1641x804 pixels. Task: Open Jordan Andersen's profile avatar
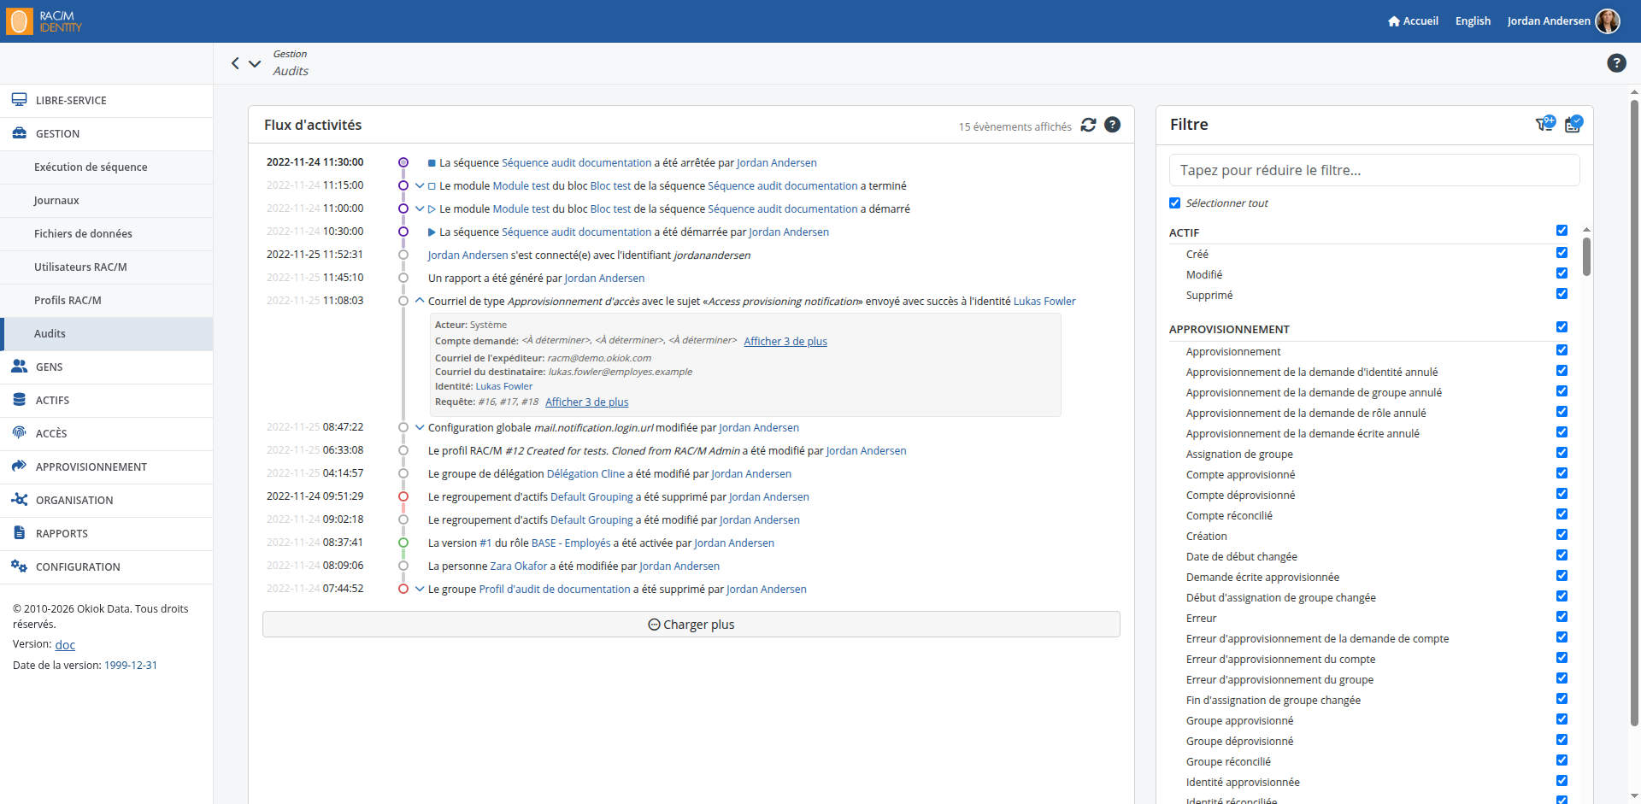[1608, 21]
